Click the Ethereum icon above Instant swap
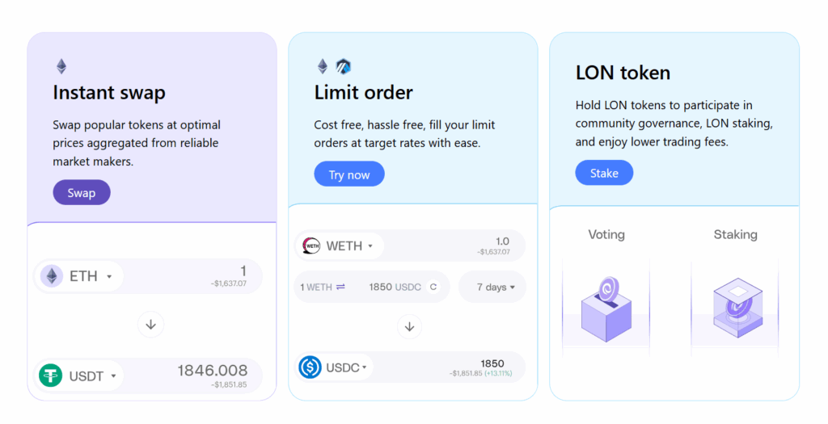 click(x=61, y=66)
